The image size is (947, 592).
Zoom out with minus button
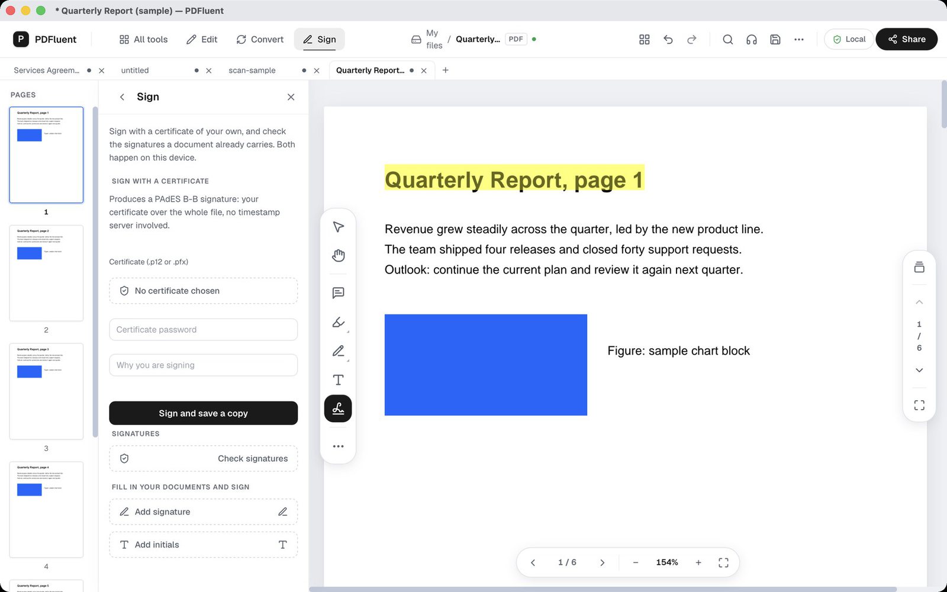click(x=635, y=562)
